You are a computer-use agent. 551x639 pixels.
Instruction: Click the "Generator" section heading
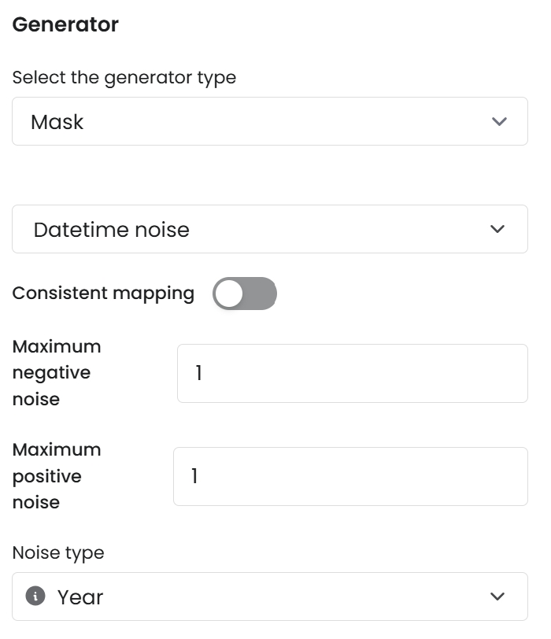[65, 24]
